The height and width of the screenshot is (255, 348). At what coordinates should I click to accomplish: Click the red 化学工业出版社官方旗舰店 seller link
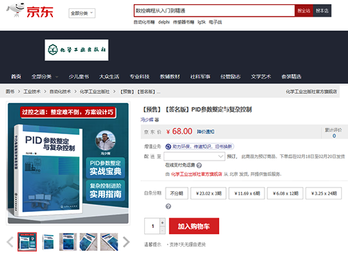coord(196,174)
